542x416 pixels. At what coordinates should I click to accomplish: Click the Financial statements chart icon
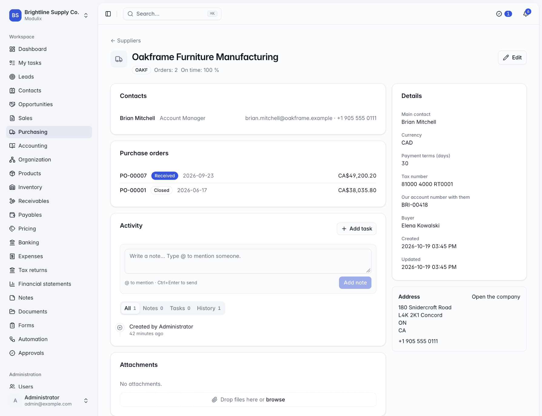12,284
